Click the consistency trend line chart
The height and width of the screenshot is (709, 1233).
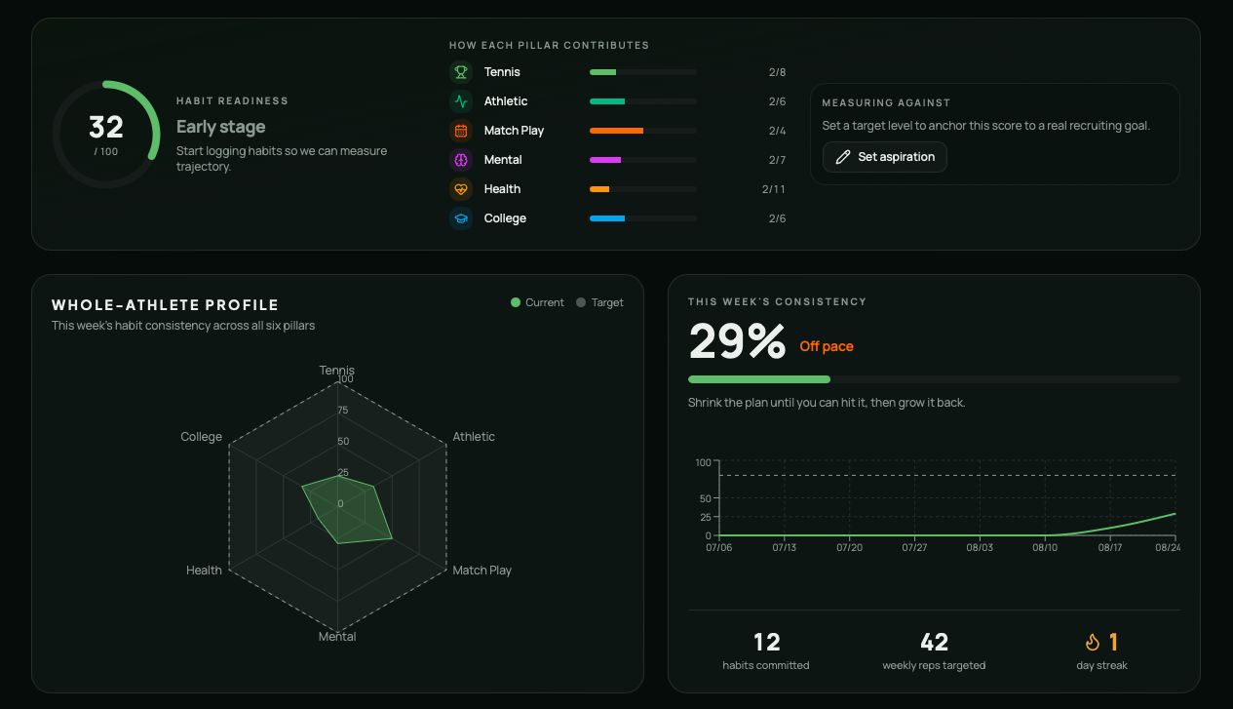tap(947, 498)
